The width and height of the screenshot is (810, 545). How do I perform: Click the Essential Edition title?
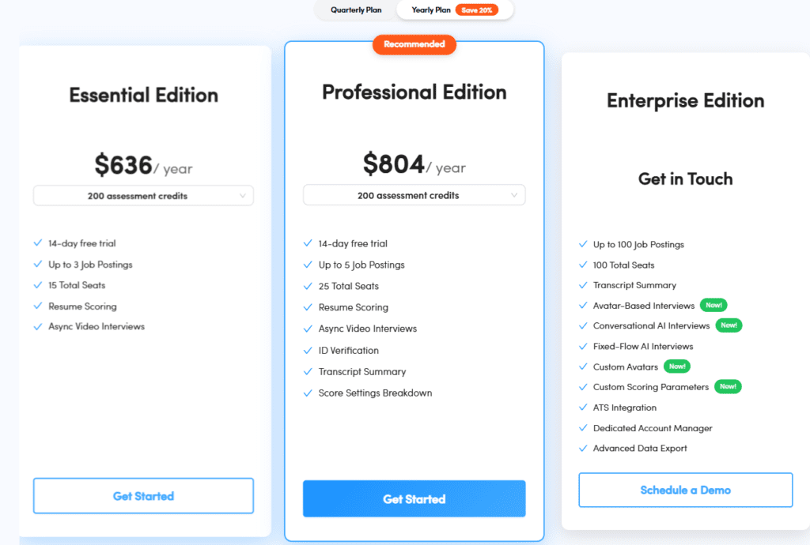tap(143, 95)
